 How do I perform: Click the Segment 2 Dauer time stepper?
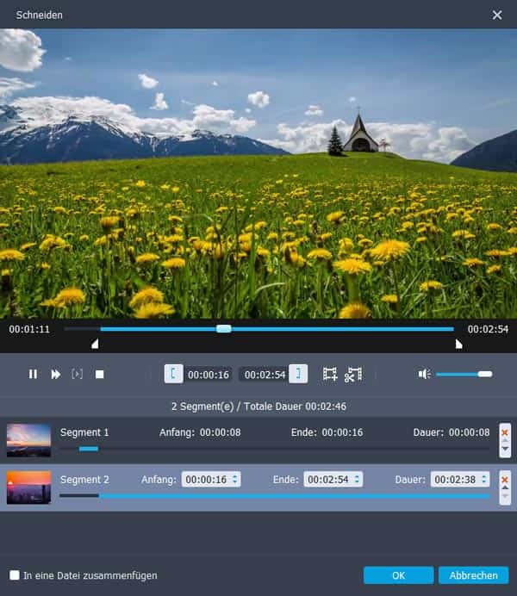click(483, 479)
